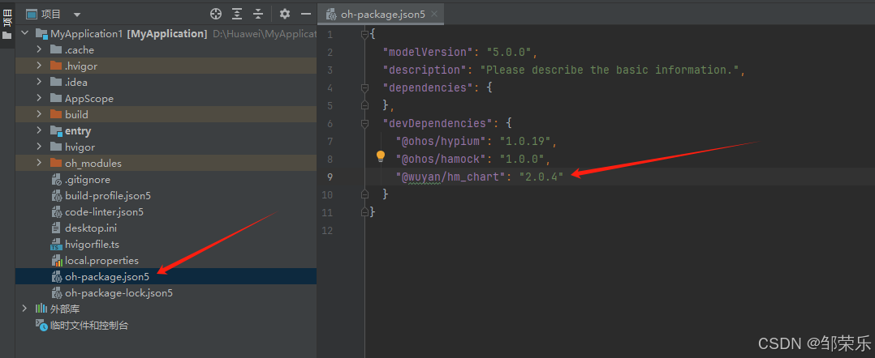875x358 pixels.
Task: Expand the .idea folder
Action: coord(38,82)
